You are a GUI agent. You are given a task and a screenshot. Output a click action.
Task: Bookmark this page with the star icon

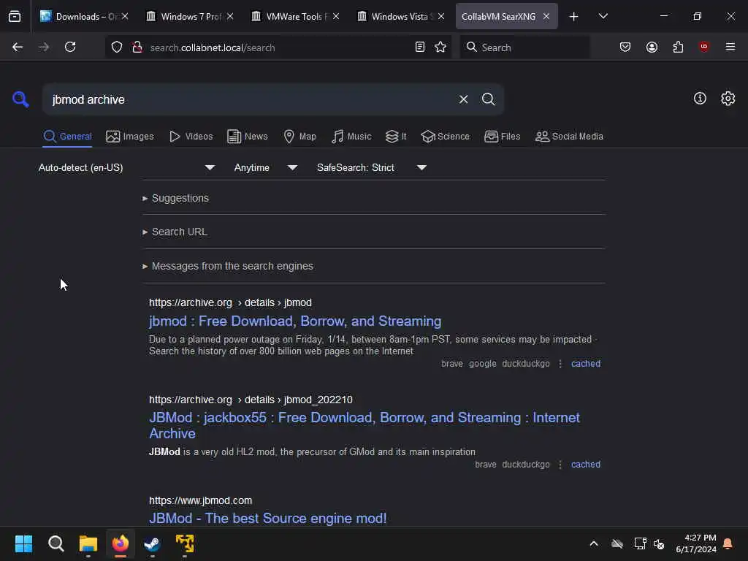440,47
